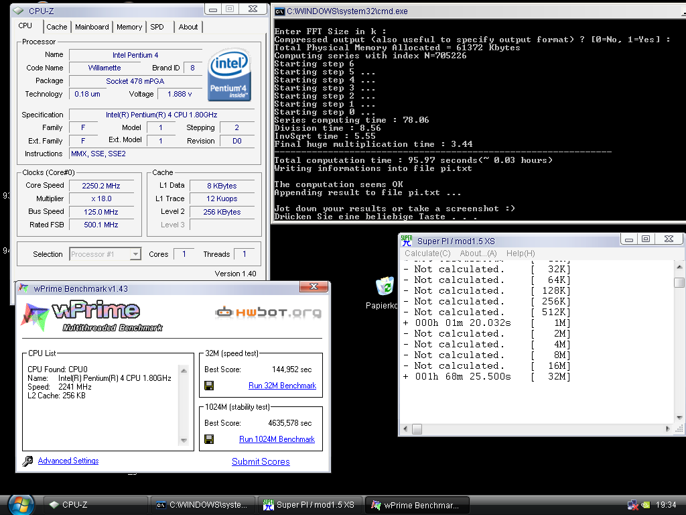Click Super PI vertical scroll up arrow

click(679, 266)
